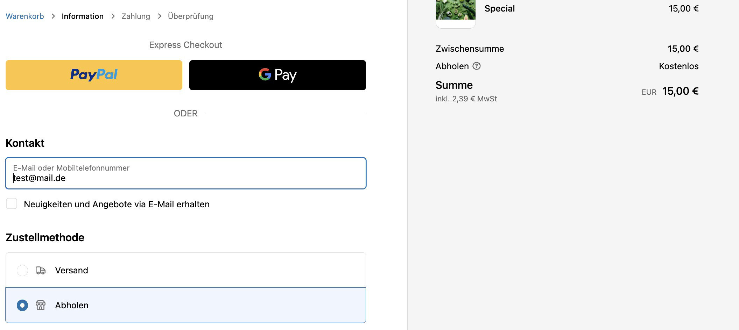Open the Zahlung breadcrumb step
The image size is (739, 330).
click(x=136, y=16)
